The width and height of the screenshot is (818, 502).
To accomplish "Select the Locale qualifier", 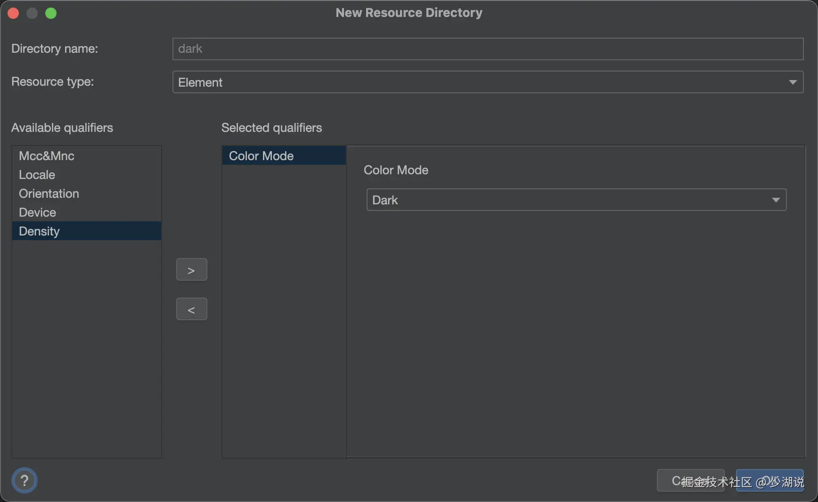I will click(37, 175).
